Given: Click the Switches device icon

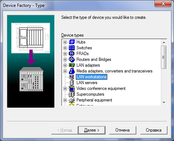Looking at the screenshot, I should pos(72,48).
